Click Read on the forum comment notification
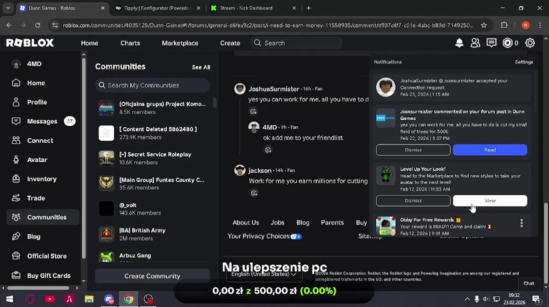Viewport: 549px width, 307px height. click(x=490, y=150)
